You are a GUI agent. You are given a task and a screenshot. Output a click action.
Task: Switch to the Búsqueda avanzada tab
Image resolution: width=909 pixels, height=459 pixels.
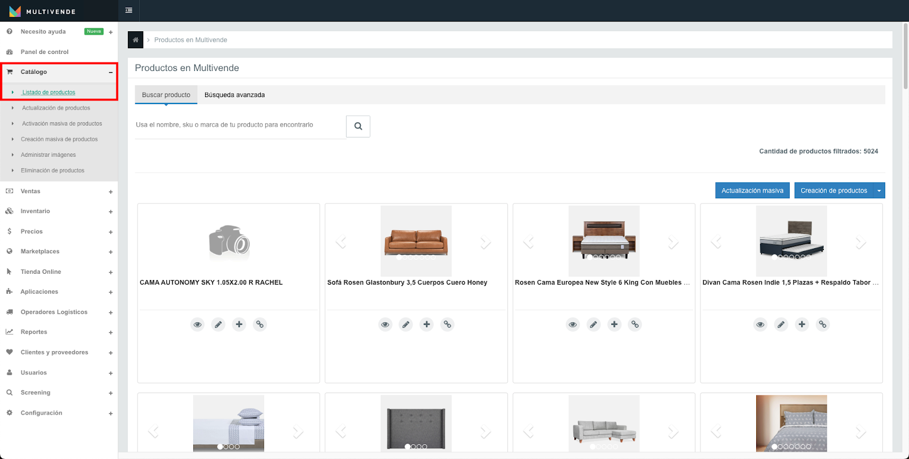(x=235, y=95)
